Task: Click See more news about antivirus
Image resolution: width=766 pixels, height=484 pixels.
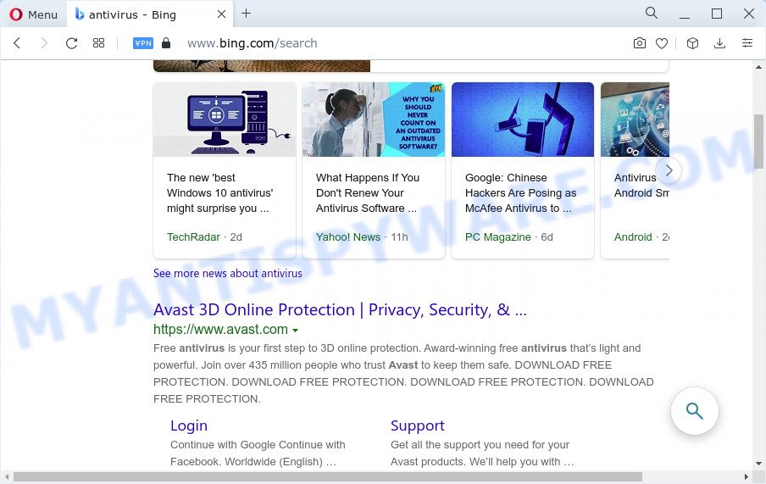Action: click(228, 273)
